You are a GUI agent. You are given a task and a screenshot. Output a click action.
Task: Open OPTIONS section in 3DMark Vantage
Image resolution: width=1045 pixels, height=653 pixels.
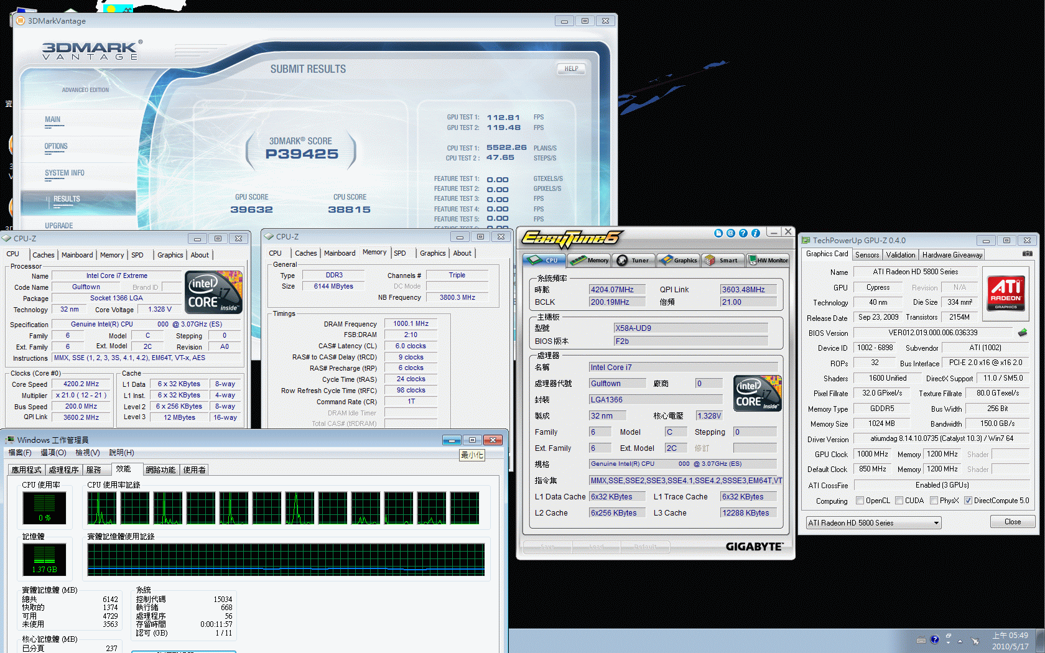click(x=56, y=146)
